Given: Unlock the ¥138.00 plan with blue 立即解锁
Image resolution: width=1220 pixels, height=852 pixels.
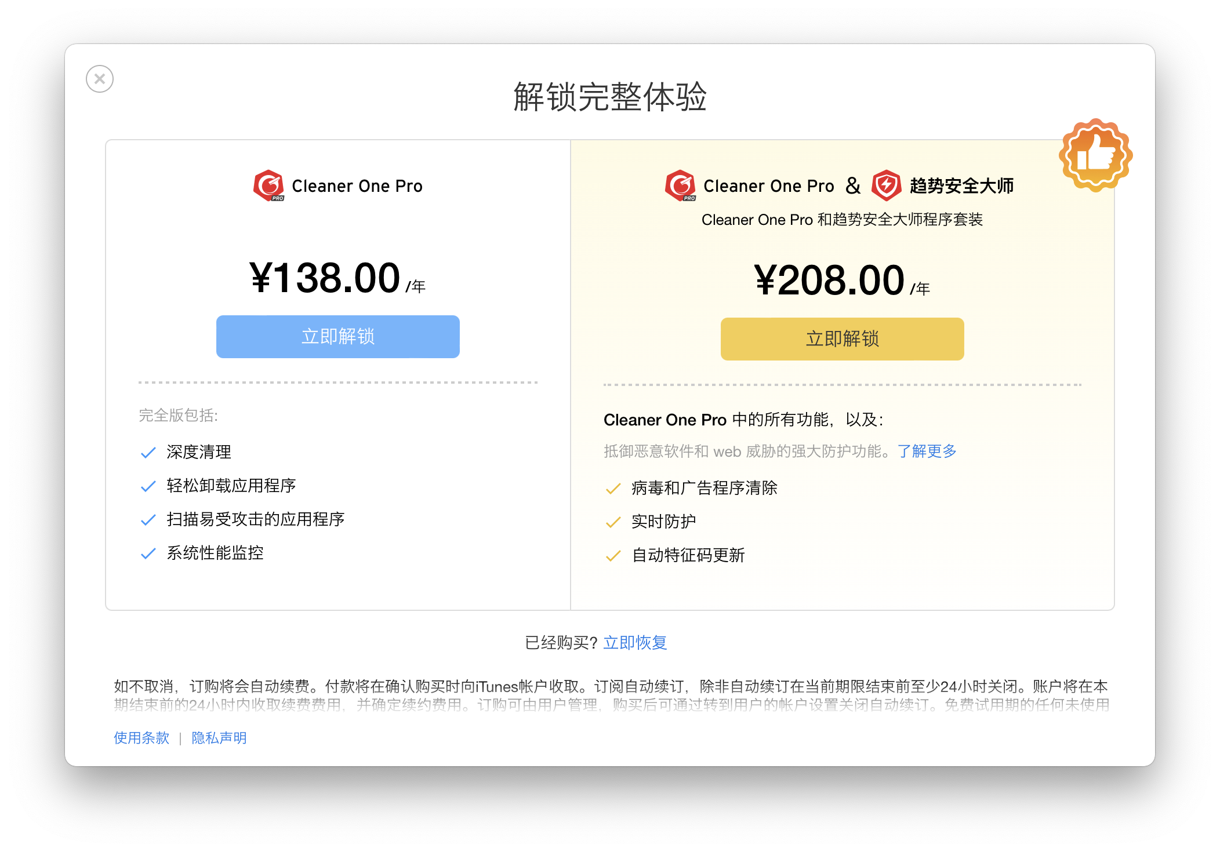Looking at the screenshot, I should (337, 337).
